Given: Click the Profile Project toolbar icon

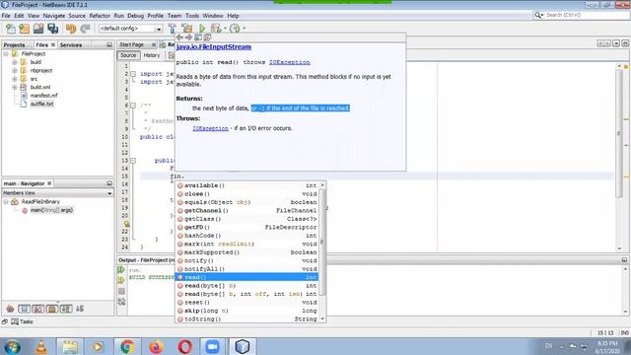Looking at the screenshot, I should click(x=235, y=29).
